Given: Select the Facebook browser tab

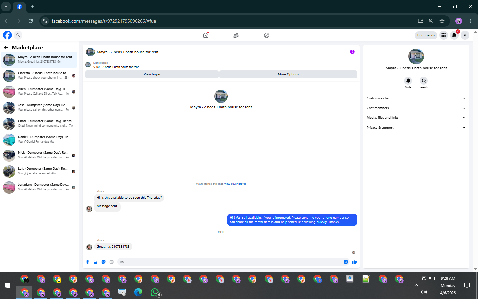Looking at the screenshot, I should pyautogui.click(x=19, y=7).
